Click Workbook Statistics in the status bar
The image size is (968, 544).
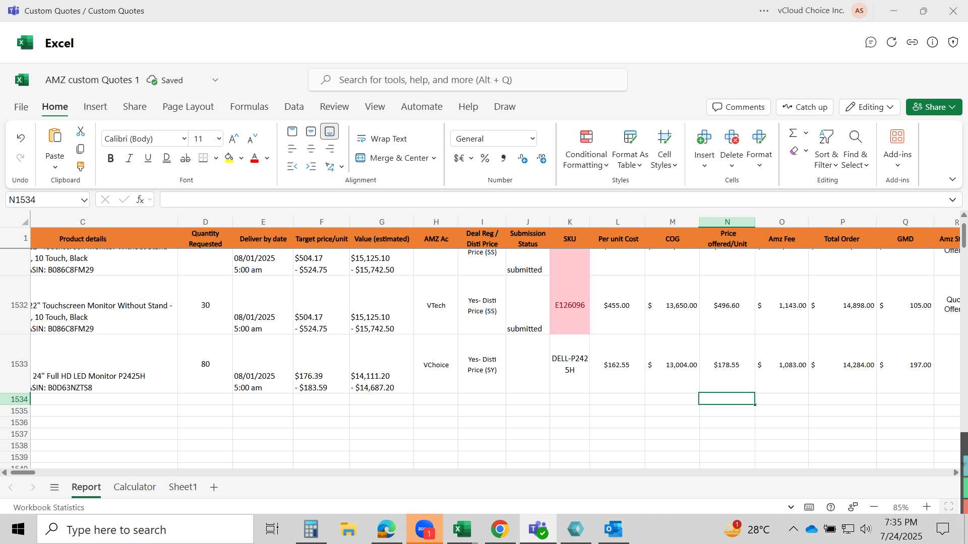(x=48, y=507)
